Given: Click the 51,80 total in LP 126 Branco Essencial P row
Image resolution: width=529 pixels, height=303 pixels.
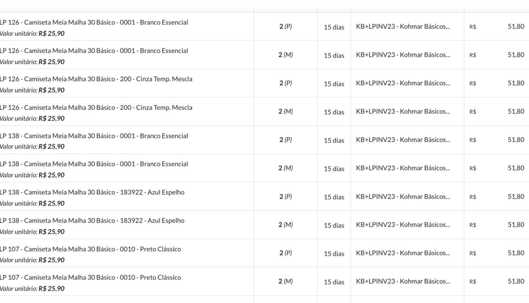Looking at the screenshot, I should (516, 27).
